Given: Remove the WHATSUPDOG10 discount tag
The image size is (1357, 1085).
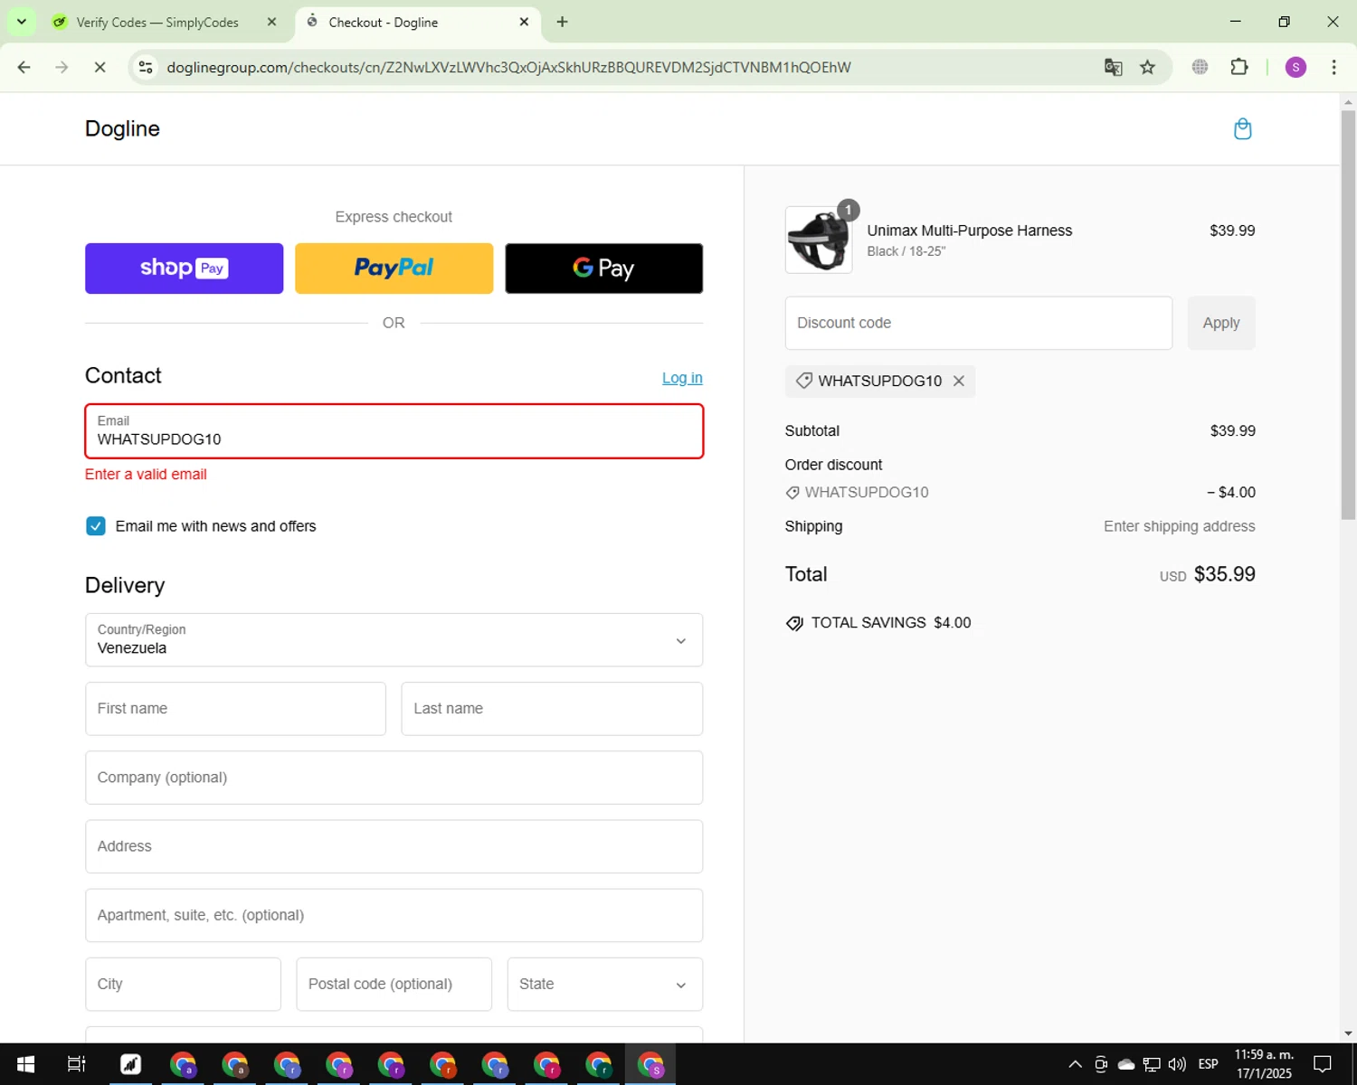Looking at the screenshot, I should [x=959, y=381].
